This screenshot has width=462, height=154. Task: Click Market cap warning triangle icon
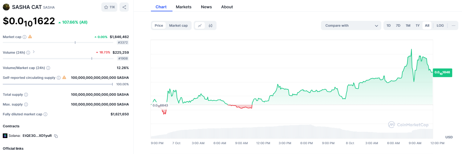[x=30, y=37]
